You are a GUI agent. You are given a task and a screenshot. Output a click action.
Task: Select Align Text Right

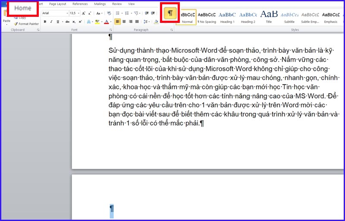131,22
